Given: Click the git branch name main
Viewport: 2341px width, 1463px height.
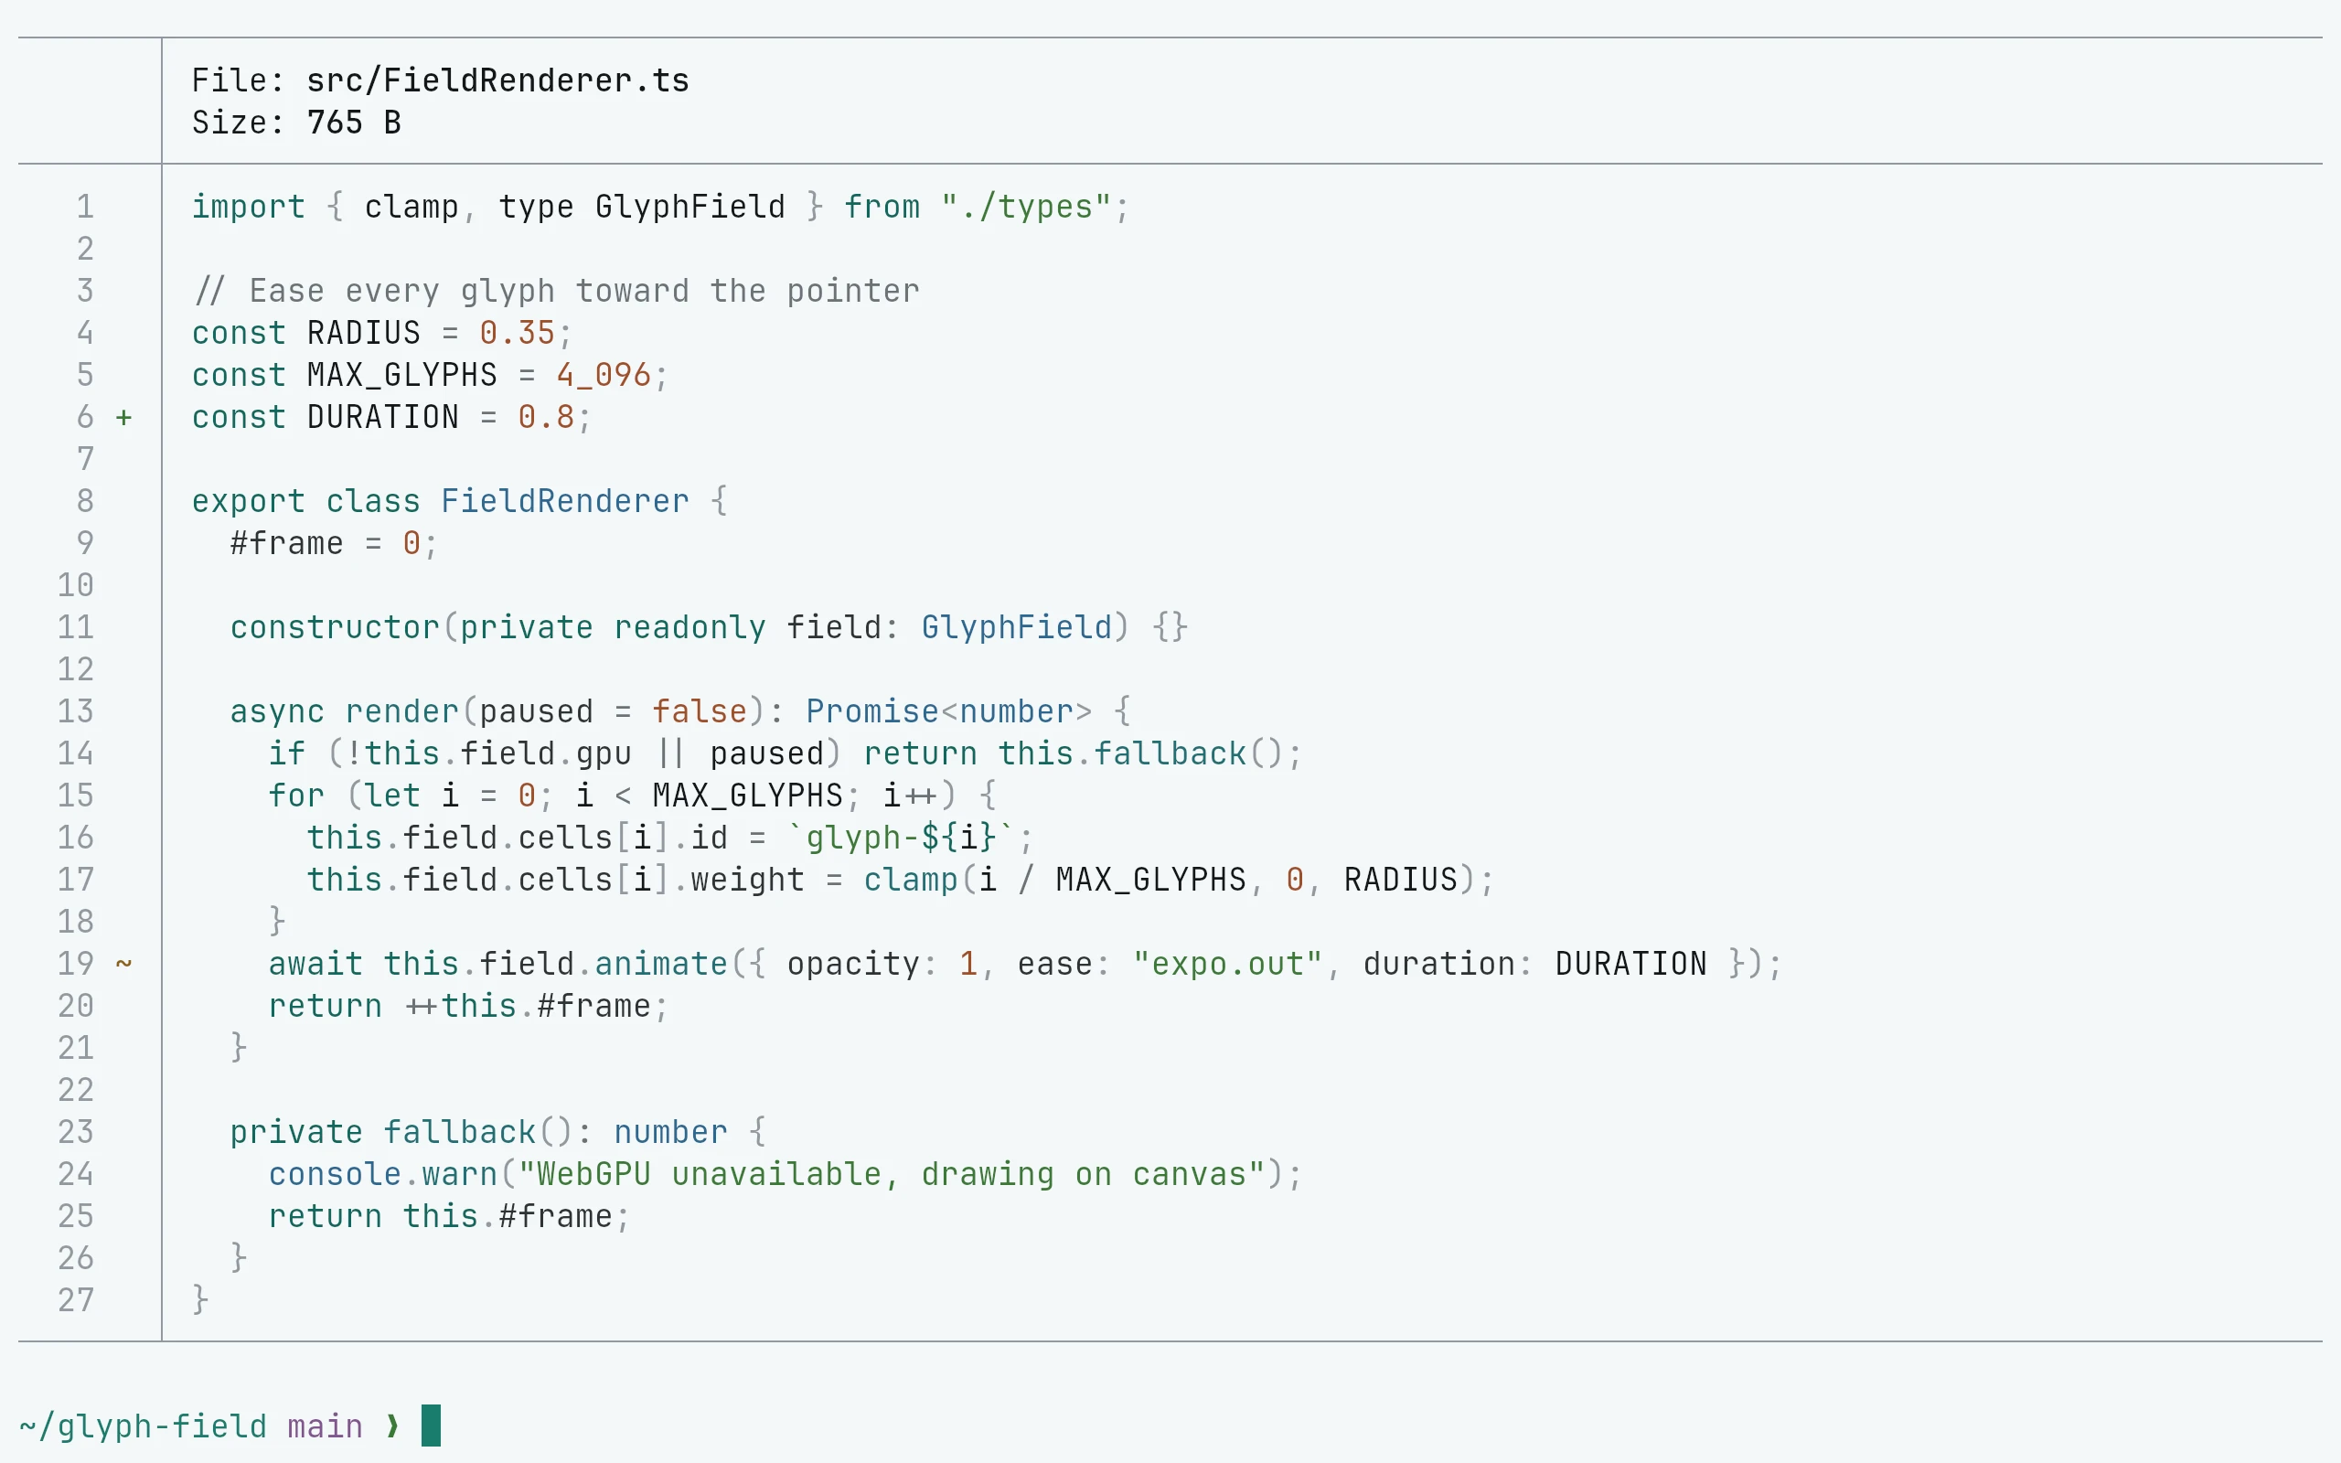Looking at the screenshot, I should (325, 1427).
